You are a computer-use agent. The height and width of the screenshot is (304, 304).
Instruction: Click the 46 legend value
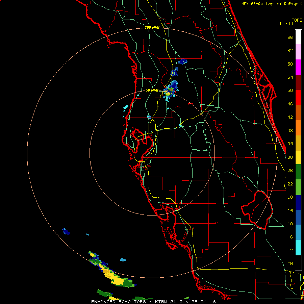point(290,104)
